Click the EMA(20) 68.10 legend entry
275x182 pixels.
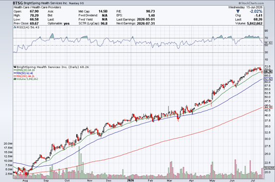click(x=24, y=70)
